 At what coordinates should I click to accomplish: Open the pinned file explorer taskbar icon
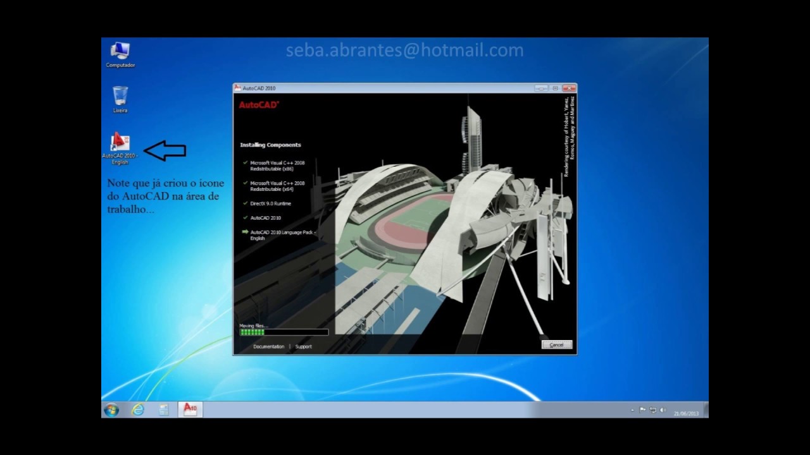coord(163,409)
